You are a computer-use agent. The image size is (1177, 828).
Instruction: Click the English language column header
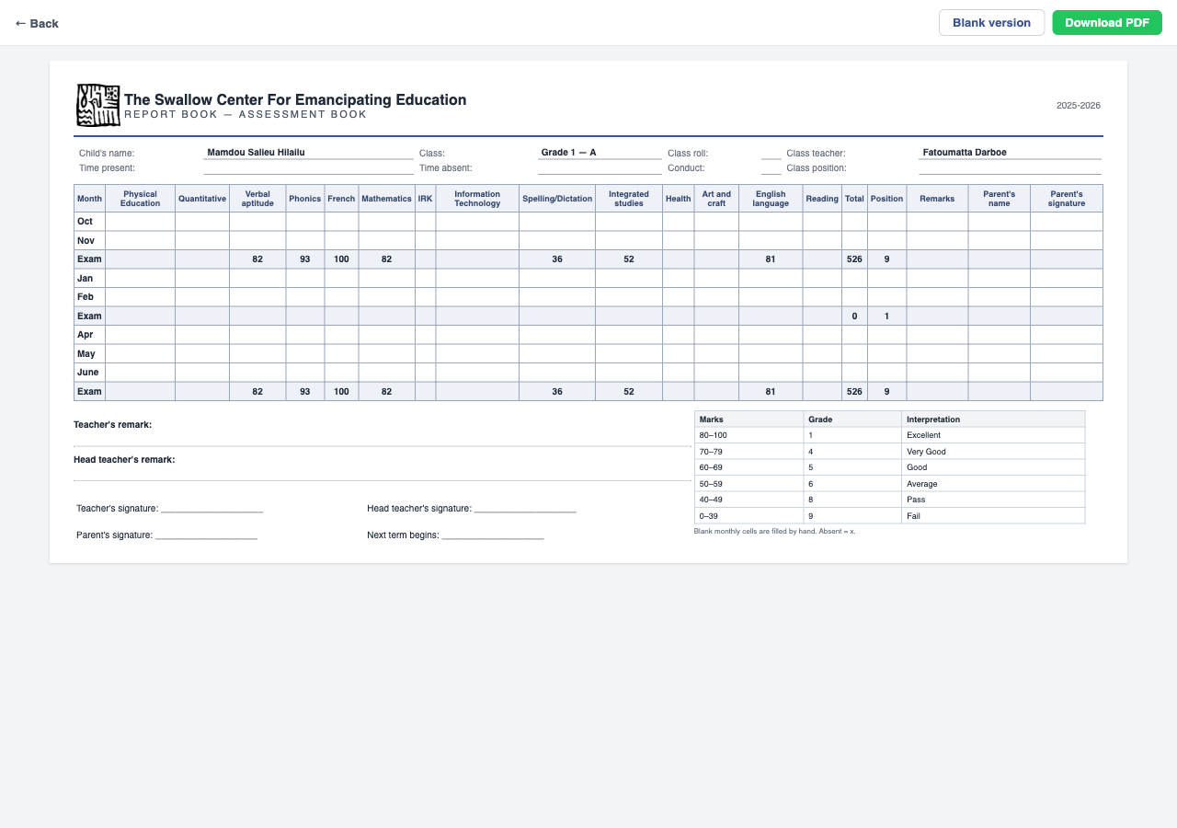click(771, 199)
